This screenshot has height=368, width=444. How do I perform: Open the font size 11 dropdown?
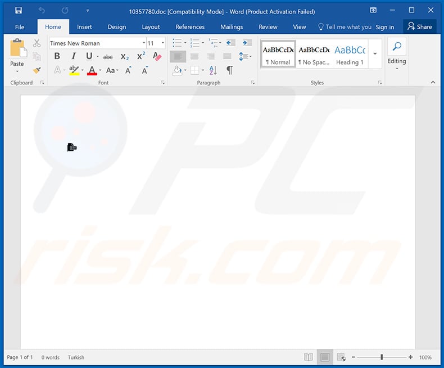163,43
